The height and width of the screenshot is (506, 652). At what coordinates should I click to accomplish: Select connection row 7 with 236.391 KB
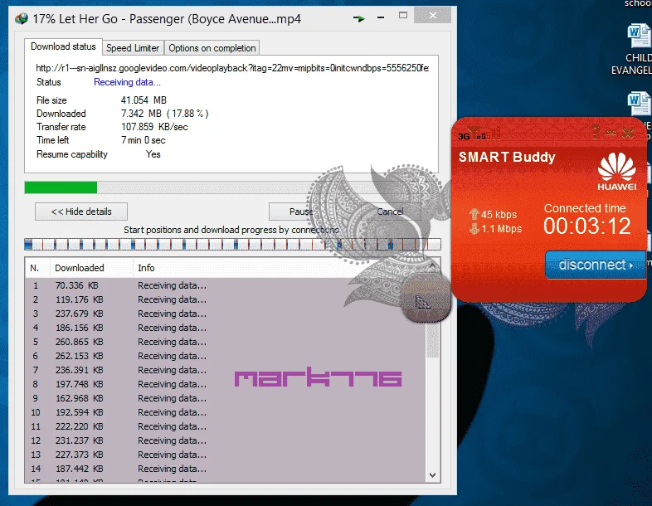(x=226, y=371)
